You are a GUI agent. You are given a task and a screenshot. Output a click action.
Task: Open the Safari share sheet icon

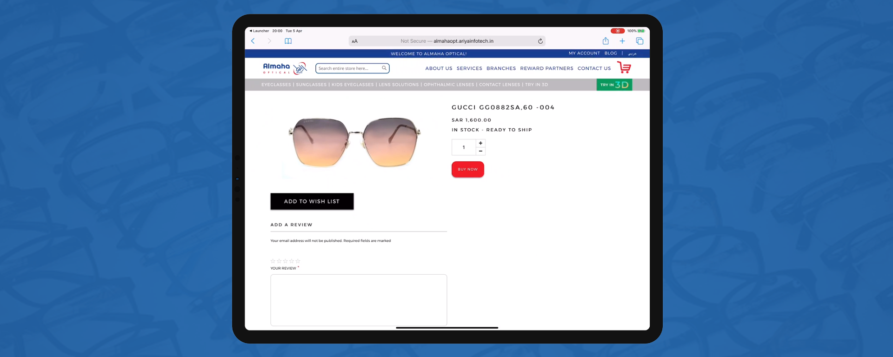coord(606,41)
